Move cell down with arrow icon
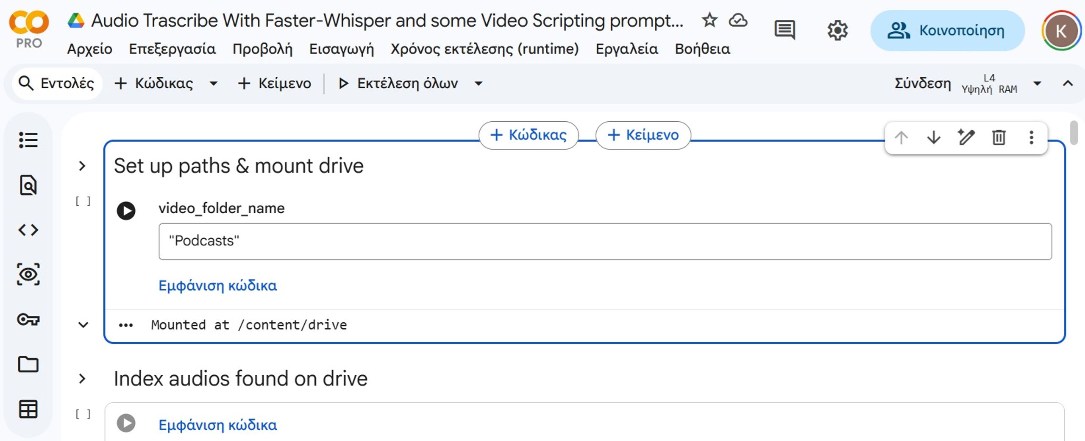 coord(934,137)
